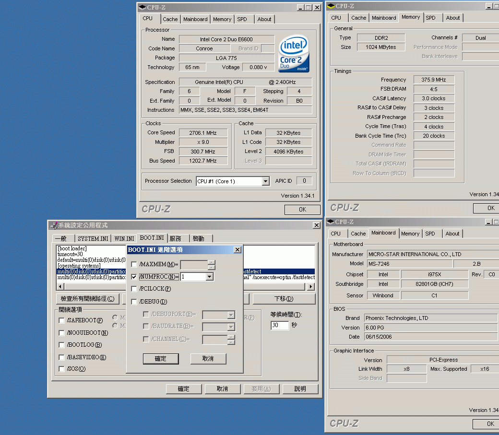Open the /DEBUGPORT dropdown list
Screen dimensions: 499x435
point(231,315)
